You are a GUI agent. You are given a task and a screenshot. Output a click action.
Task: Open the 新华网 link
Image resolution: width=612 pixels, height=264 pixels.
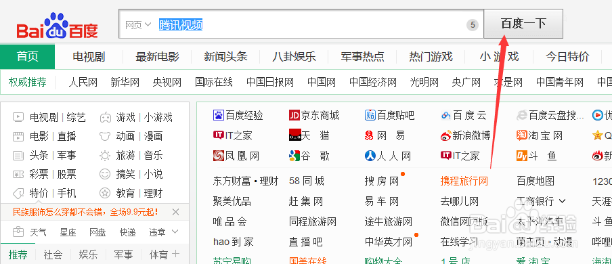coord(125,82)
